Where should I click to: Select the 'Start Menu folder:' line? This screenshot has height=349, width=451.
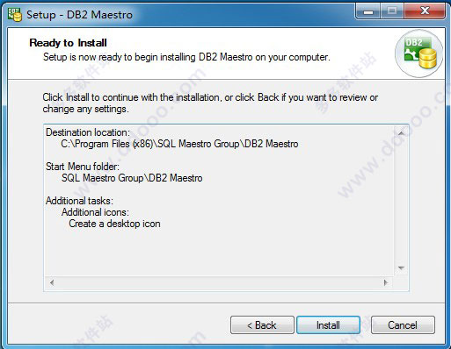(x=83, y=167)
